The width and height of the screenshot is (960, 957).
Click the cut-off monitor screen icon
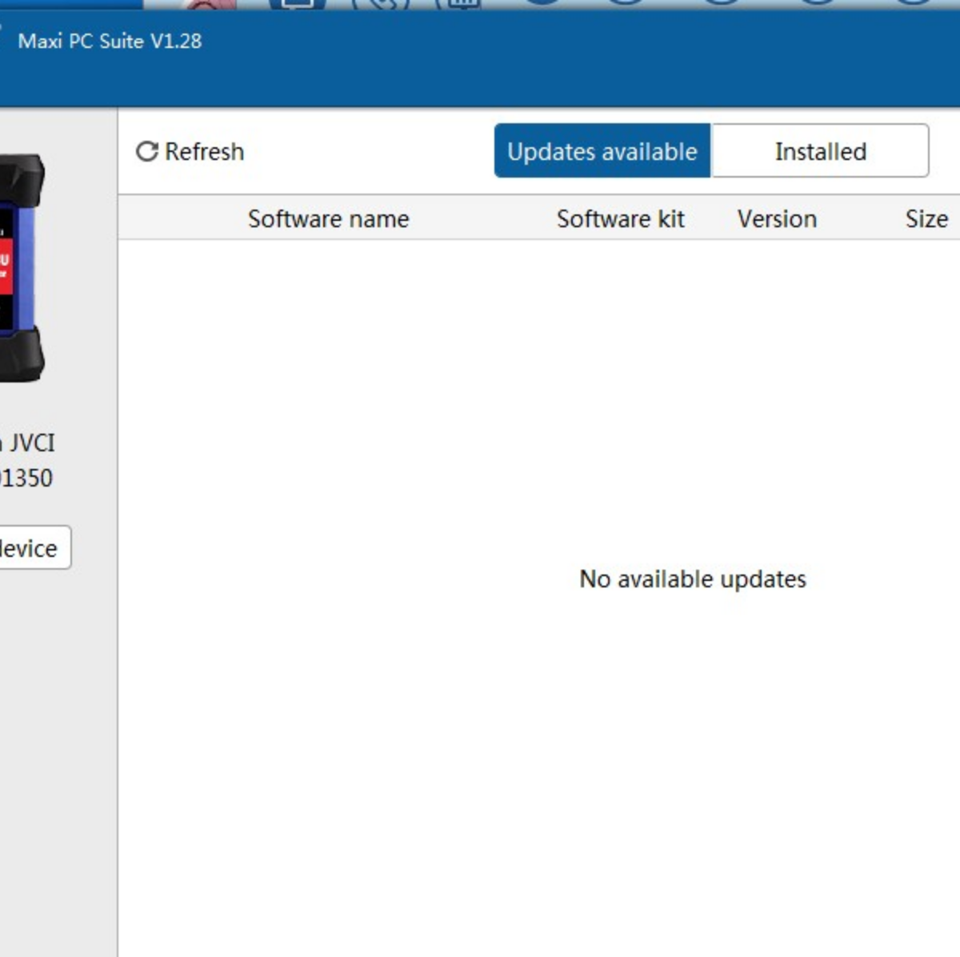[x=298, y=4]
